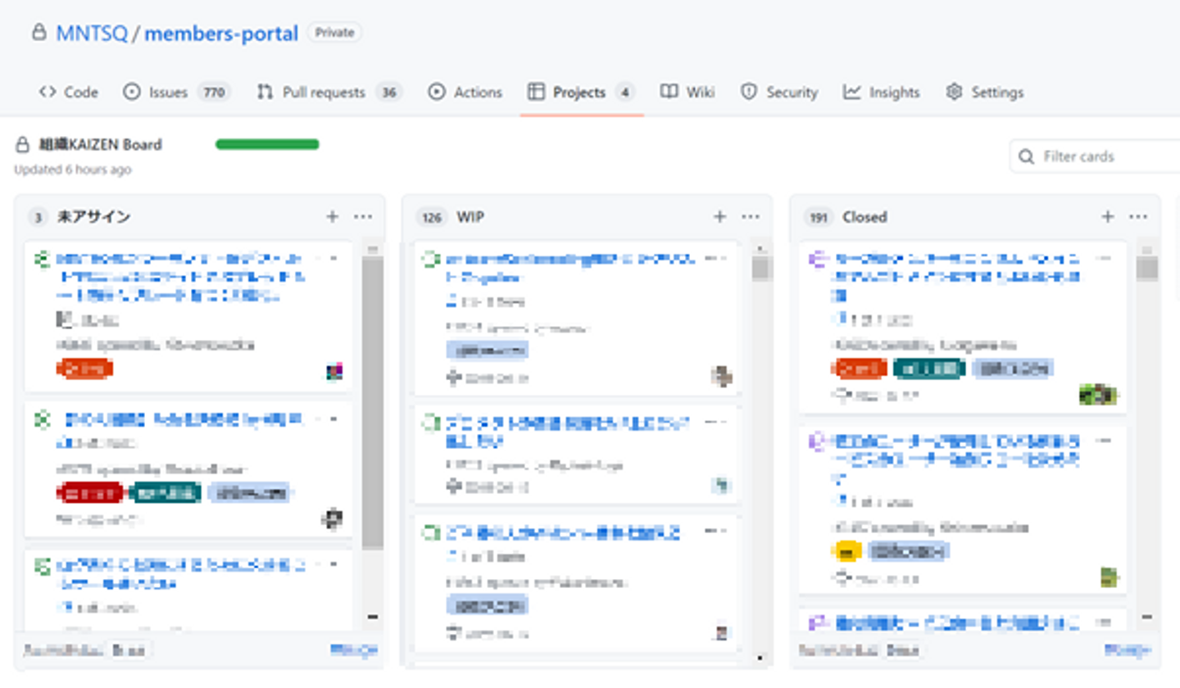Open the second Closed card's menu

(1104, 441)
